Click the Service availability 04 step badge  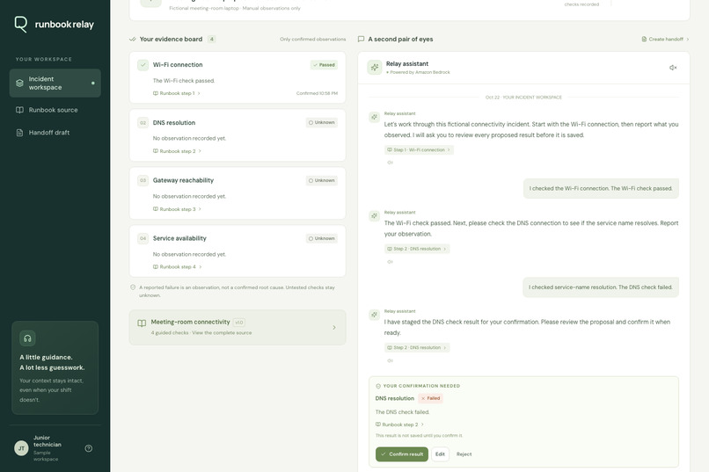click(x=143, y=238)
